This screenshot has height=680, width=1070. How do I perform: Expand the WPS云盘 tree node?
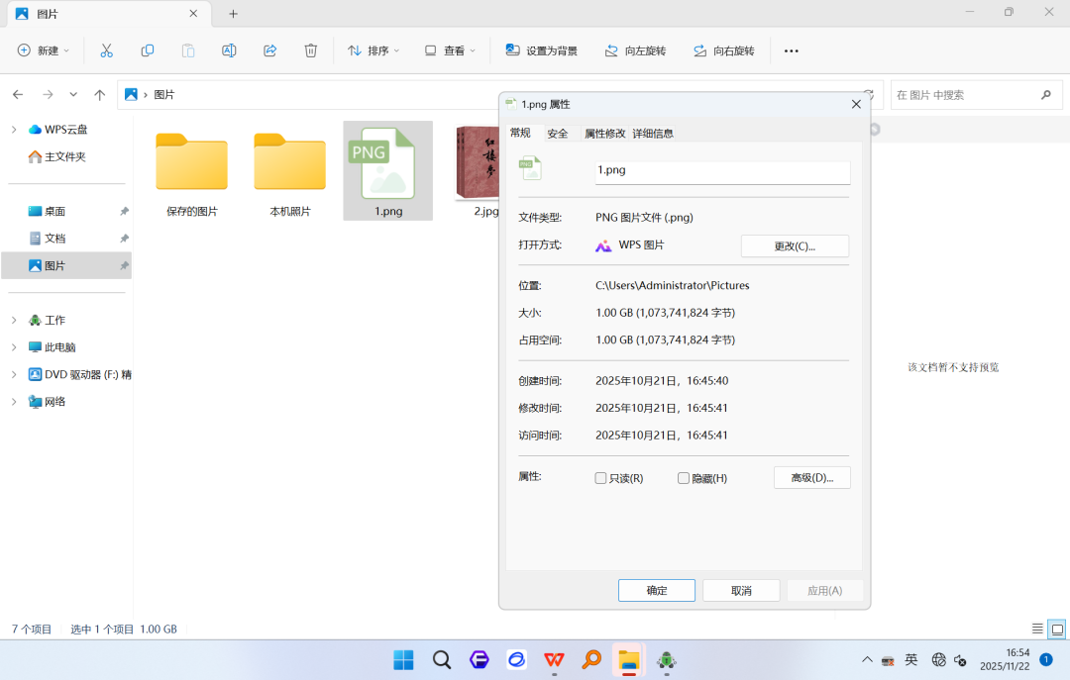coord(14,130)
